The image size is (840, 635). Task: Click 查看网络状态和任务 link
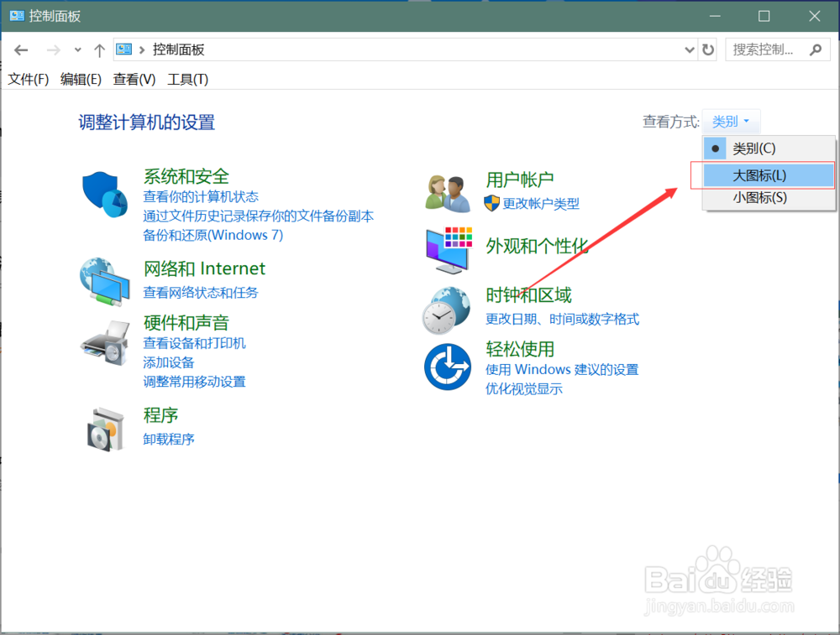click(201, 293)
